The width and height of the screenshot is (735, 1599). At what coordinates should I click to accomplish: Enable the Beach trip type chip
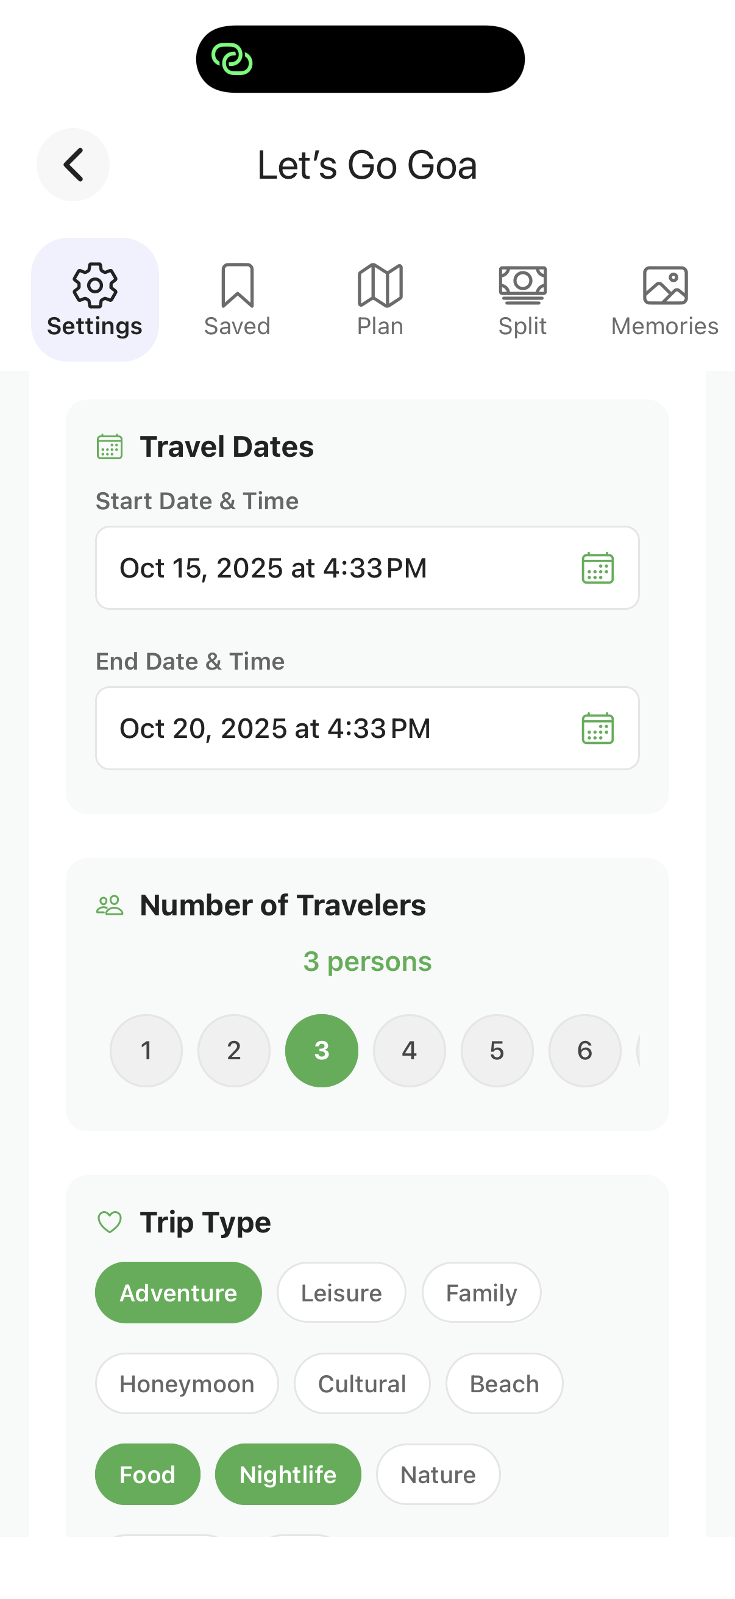coord(503,1384)
